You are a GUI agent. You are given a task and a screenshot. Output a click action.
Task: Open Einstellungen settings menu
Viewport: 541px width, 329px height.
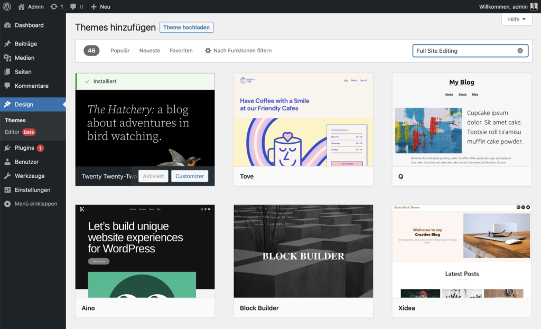33,190
